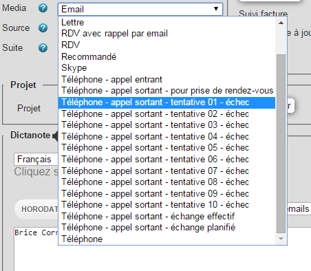Pick the Skype option
The height and width of the screenshot is (271, 311).
click(x=167, y=68)
